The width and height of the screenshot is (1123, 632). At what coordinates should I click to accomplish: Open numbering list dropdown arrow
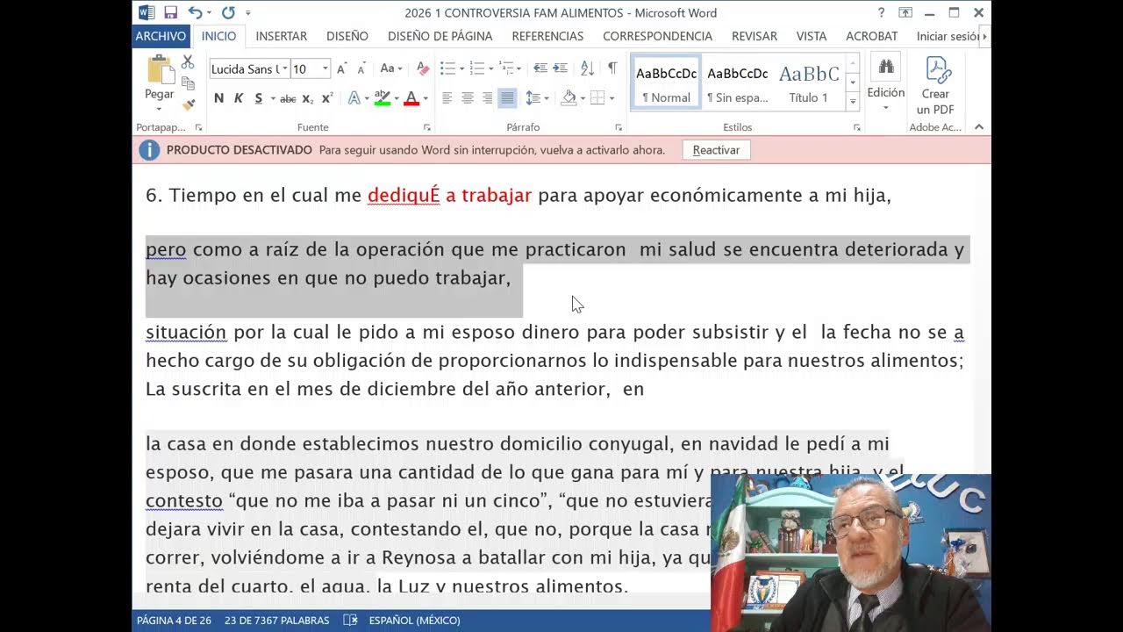click(491, 68)
